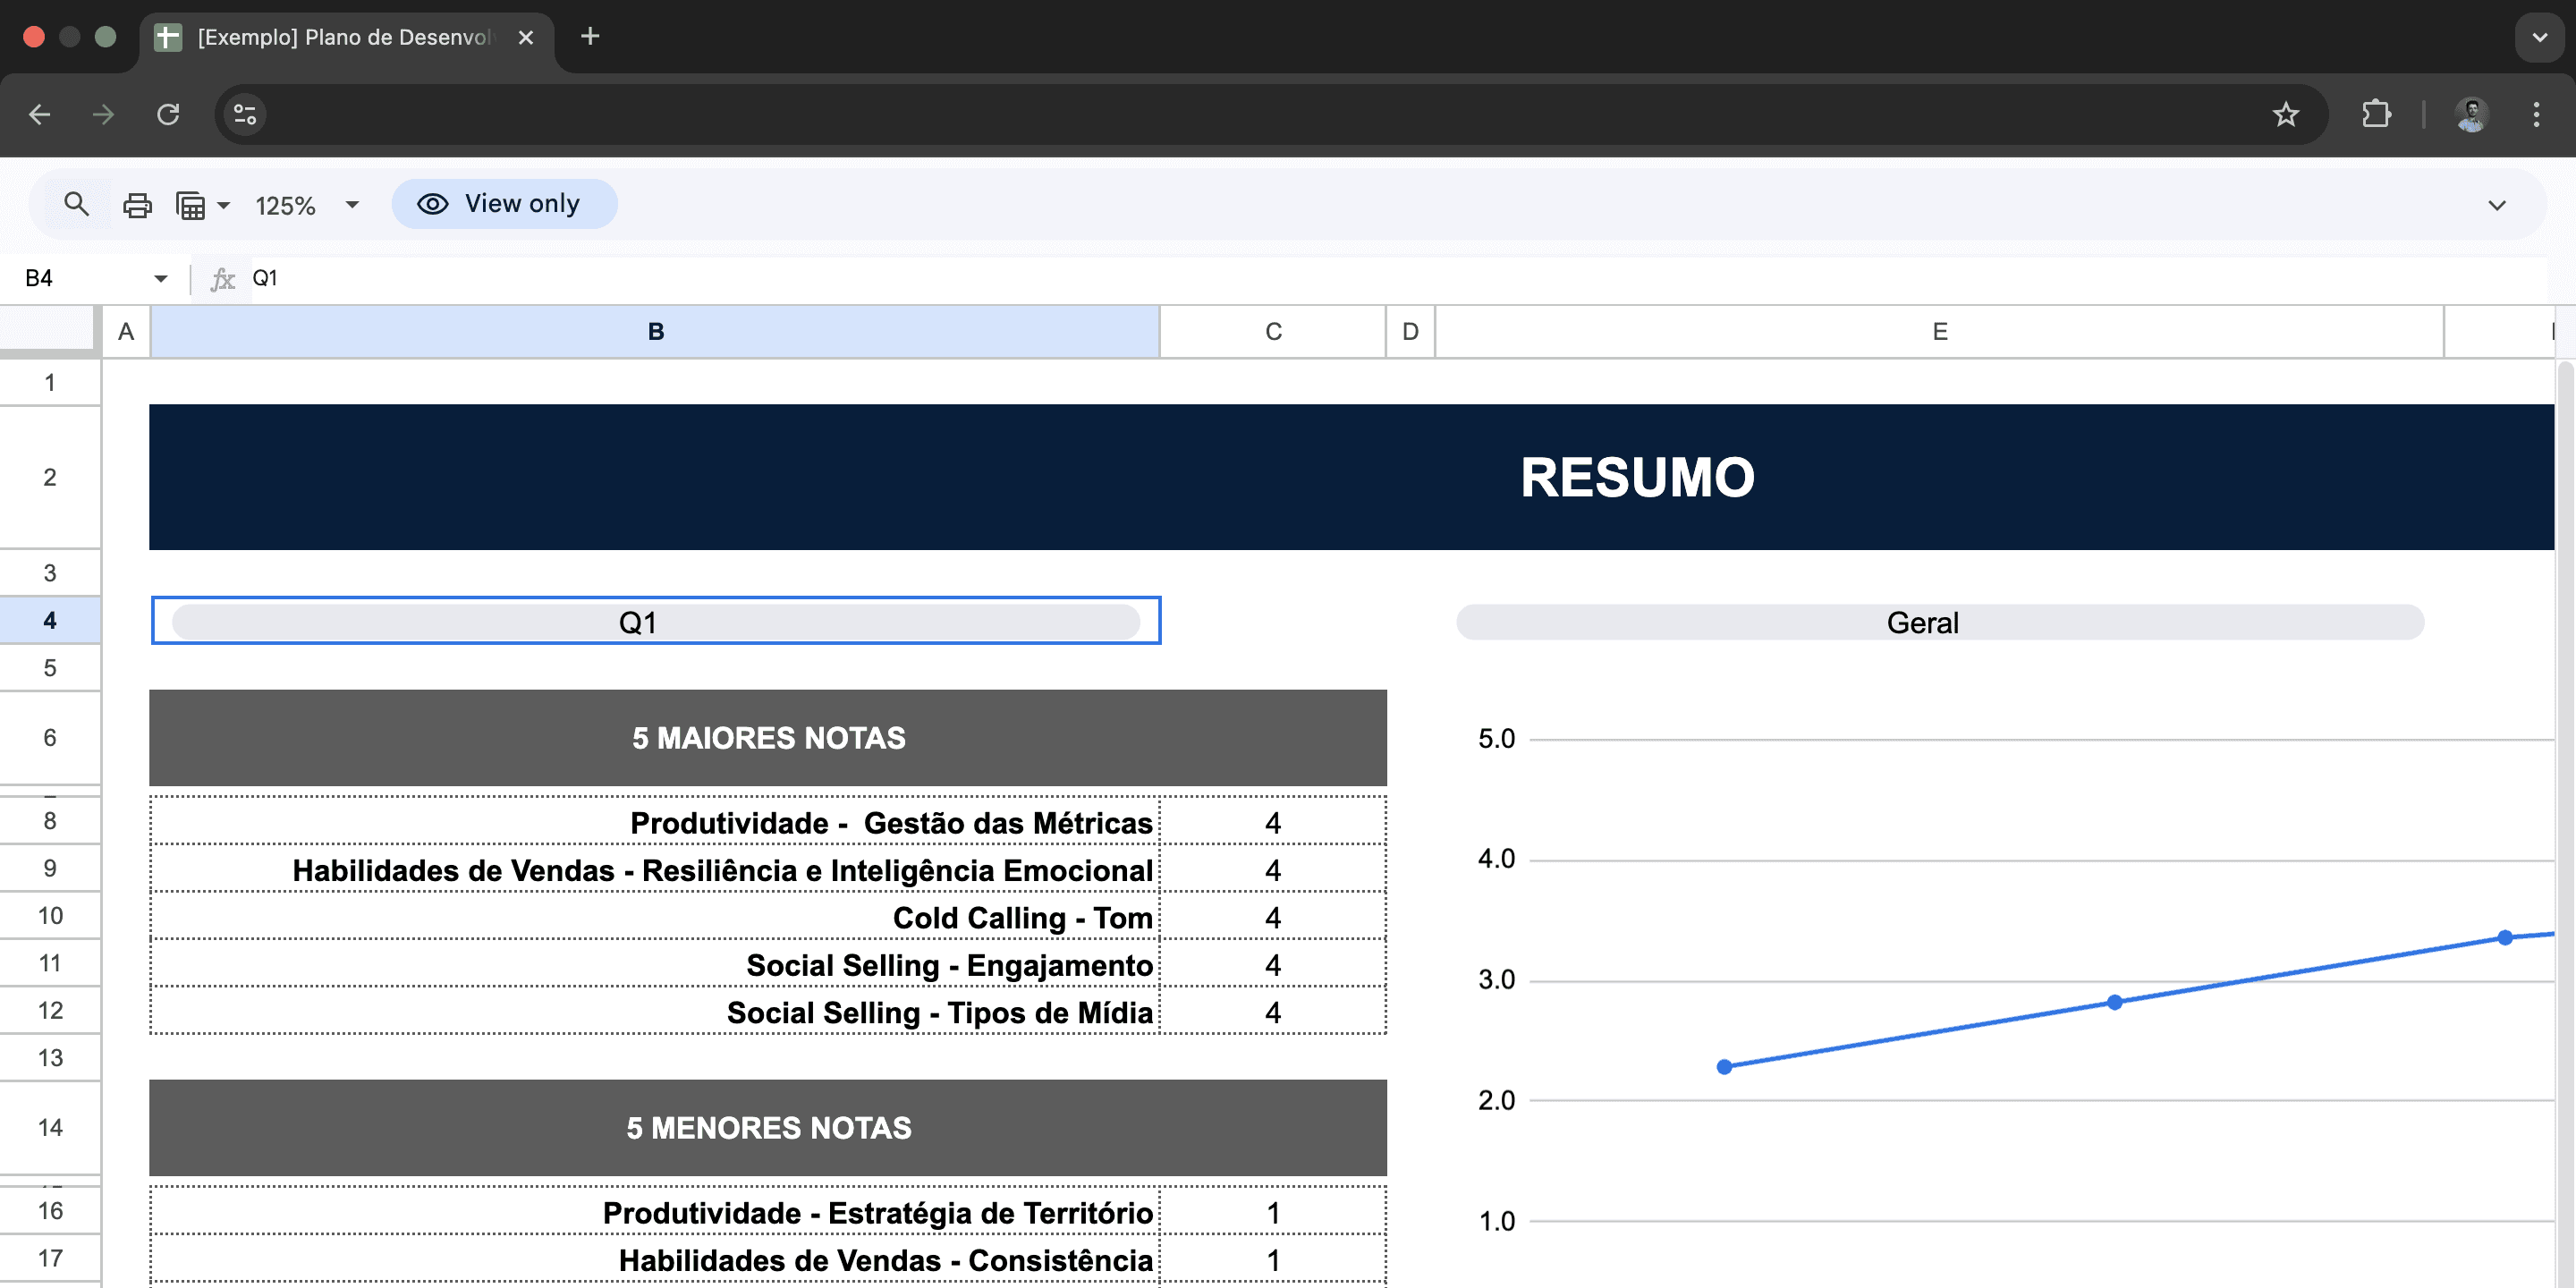Open the tab search dropdown arrow
This screenshot has height=1288, width=2576.
(x=2539, y=37)
